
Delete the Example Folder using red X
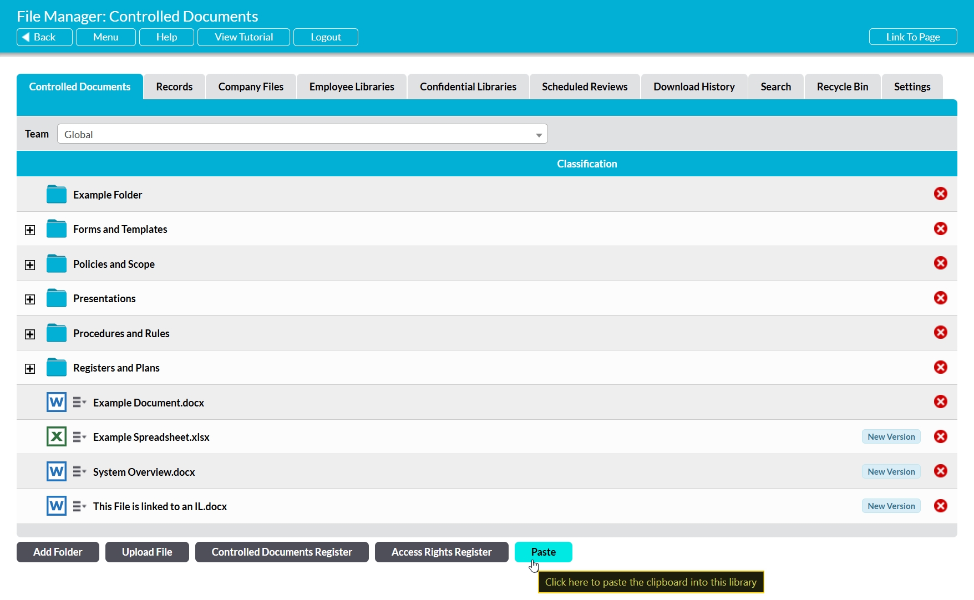click(x=940, y=194)
